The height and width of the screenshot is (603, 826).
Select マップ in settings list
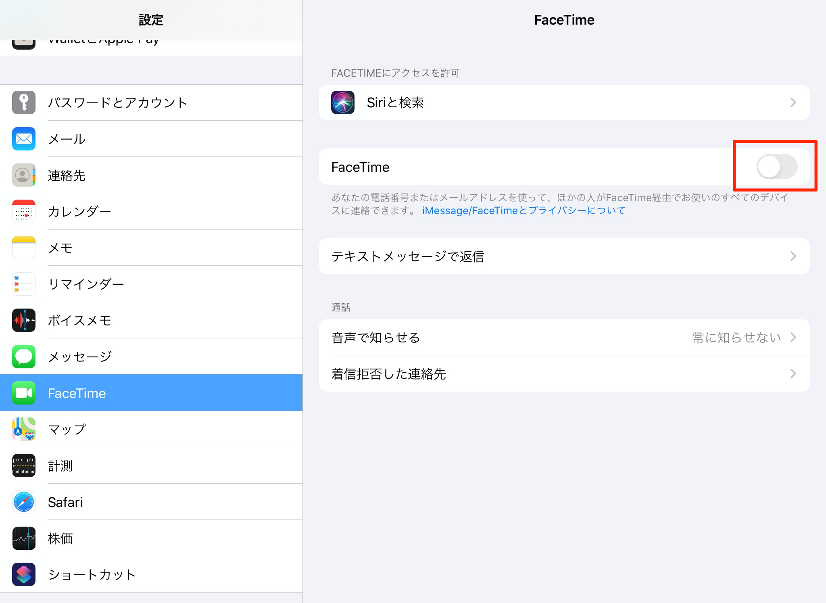pyautogui.click(x=151, y=429)
